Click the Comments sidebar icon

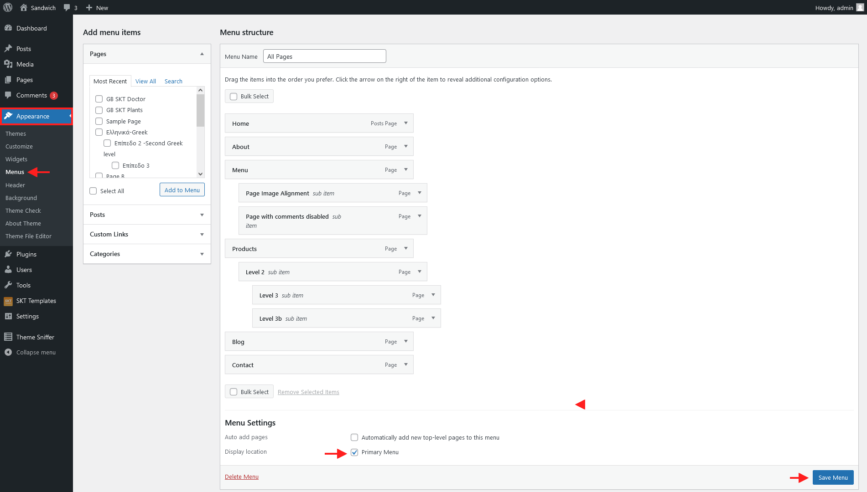8,95
